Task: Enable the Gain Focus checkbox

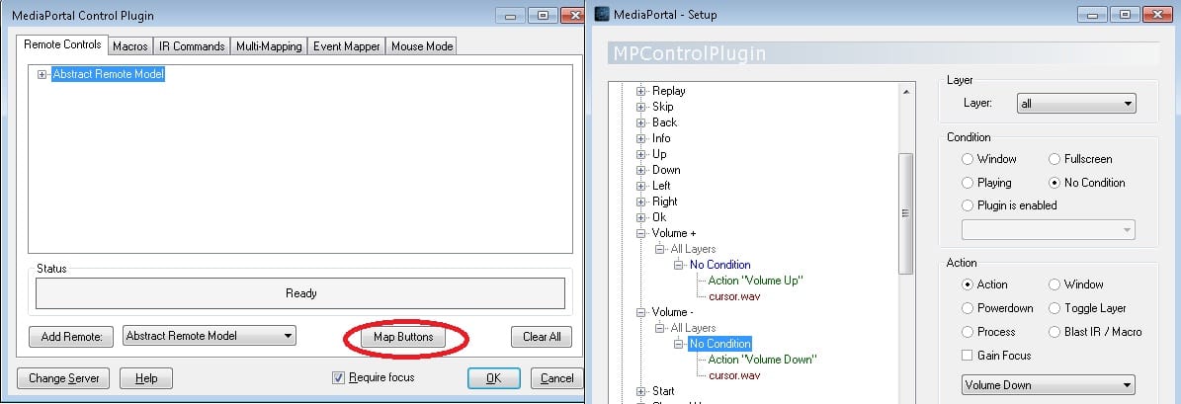Action: tap(968, 356)
